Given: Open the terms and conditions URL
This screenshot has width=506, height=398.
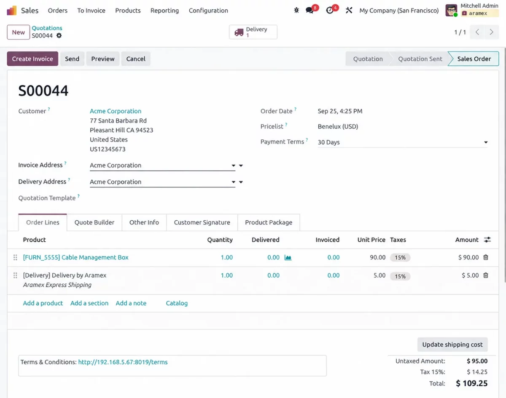Looking at the screenshot, I should (x=123, y=362).
